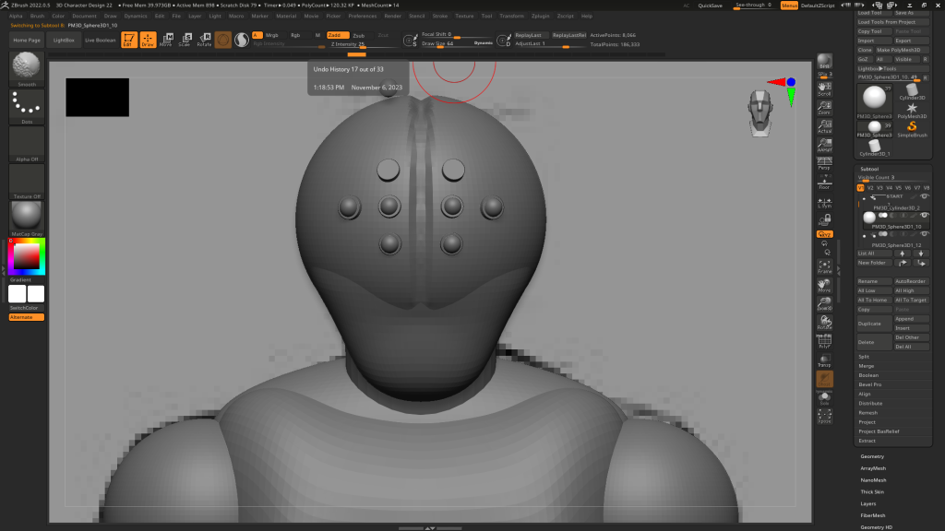
Task: Activate the Scale transform tool
Action: pyautogui.click(x=185, y=40)
